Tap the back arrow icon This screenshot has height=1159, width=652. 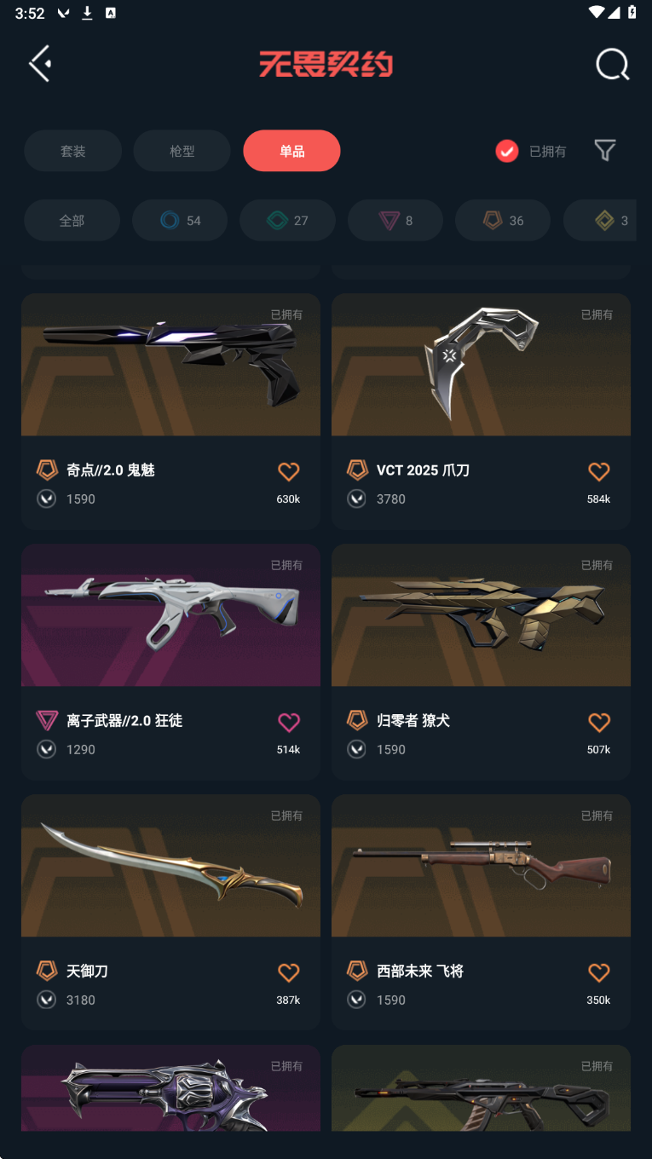[40, 64]
